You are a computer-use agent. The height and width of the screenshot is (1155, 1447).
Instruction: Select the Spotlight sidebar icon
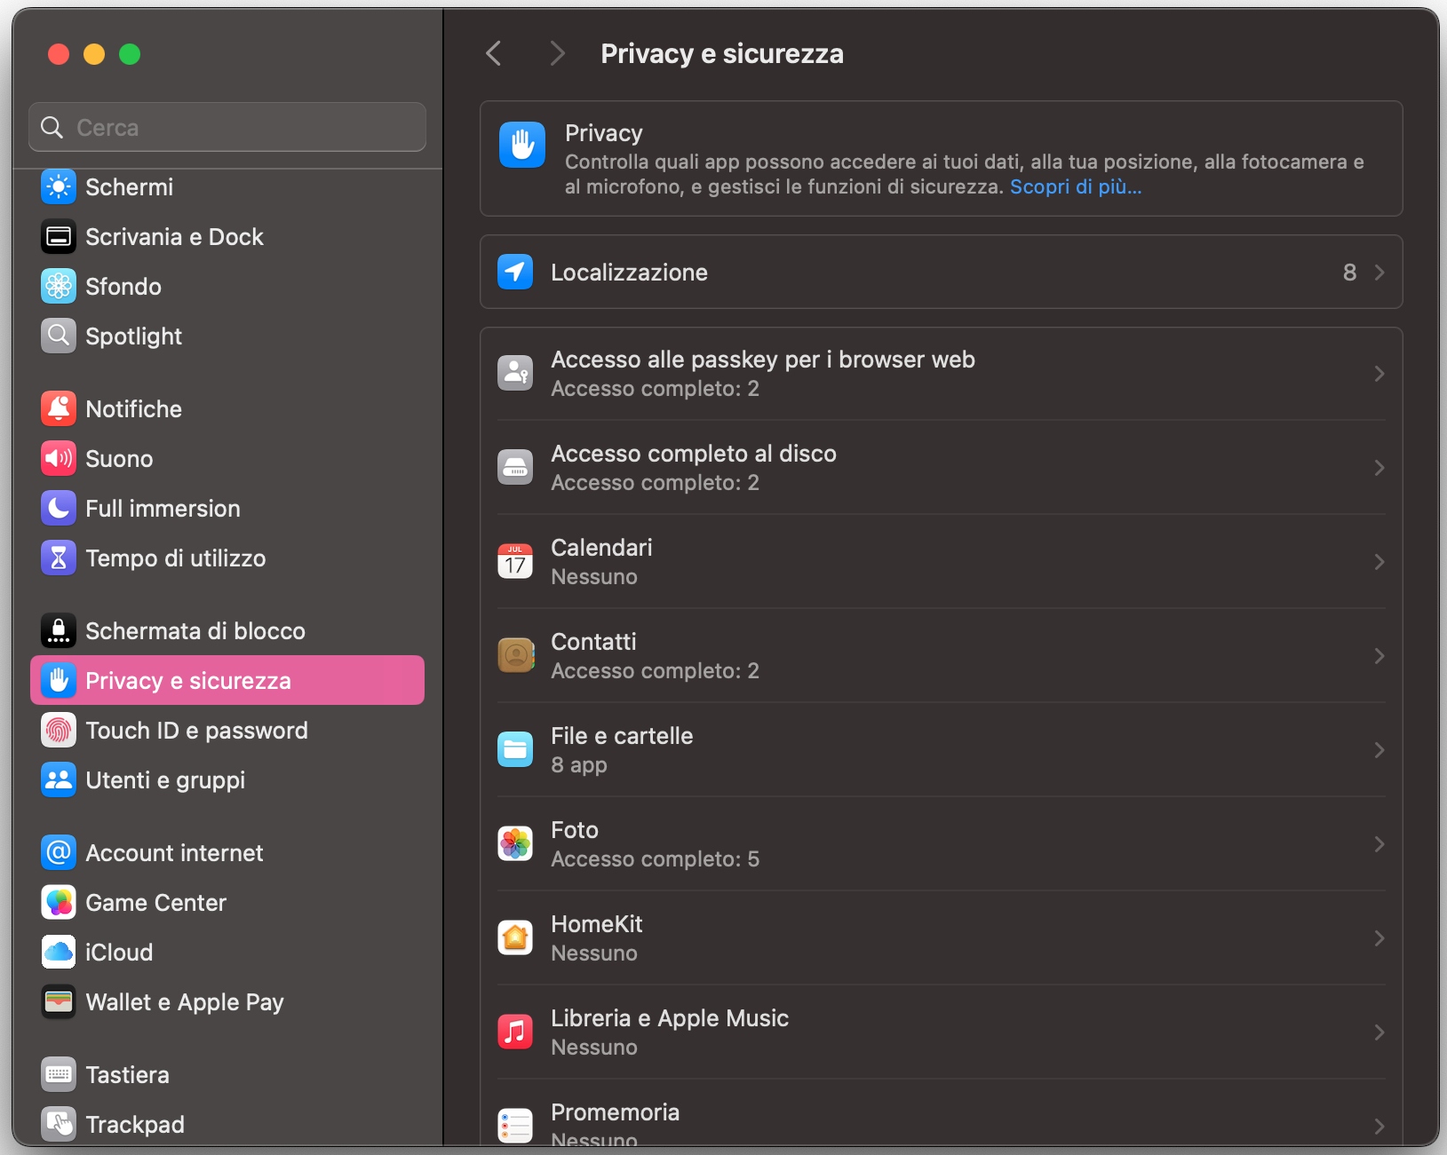[58, 336]
